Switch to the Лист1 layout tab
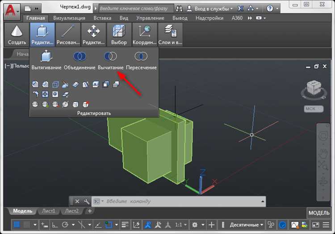 [48, 211]
